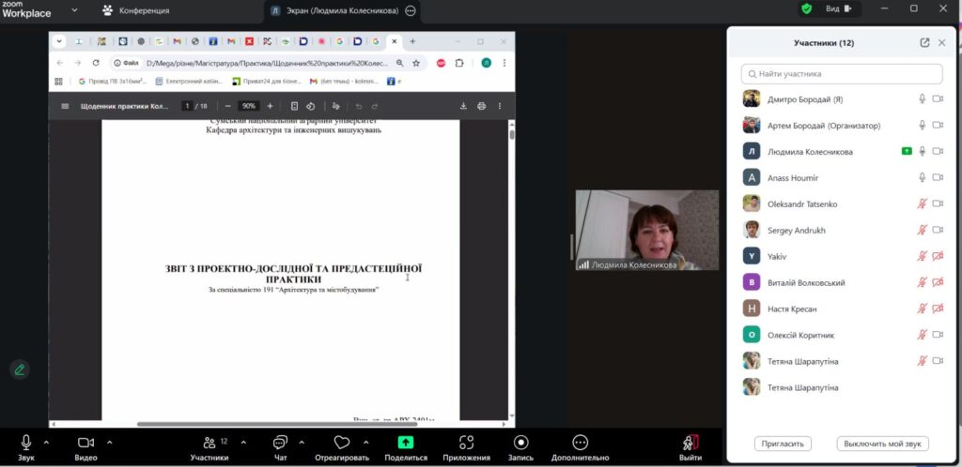Click the Найти участника search field
This screenshot has width=962, height=467.
point(842,73)
